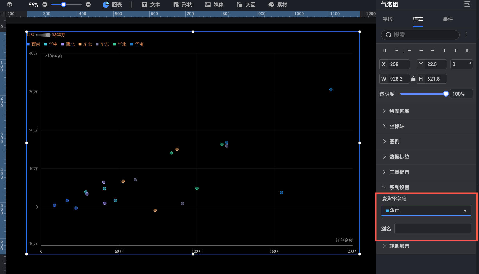Adjust the canvas zoom slider handle
This screenshot has height=274, width=479.
pos(64,4)
